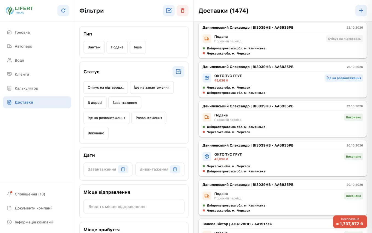The height and width of the screenshot is (233, 372).
Task: Toggle the Вантаж type filter
Action: (x=94, y=47)
